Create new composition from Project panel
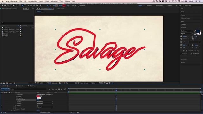Image resolution: width=203 pixels, height=114 pixels. coord(7,83)
